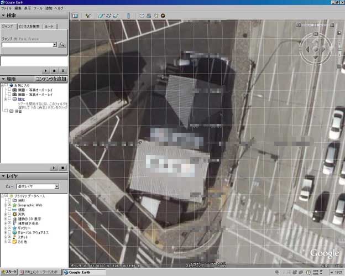
Task: Collapse the 場所 places panel
Action: [3, 79]
